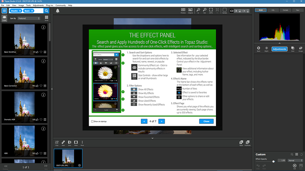
Task: Open the Normal blend mode dropdown
Action: [x=295, y=160]
